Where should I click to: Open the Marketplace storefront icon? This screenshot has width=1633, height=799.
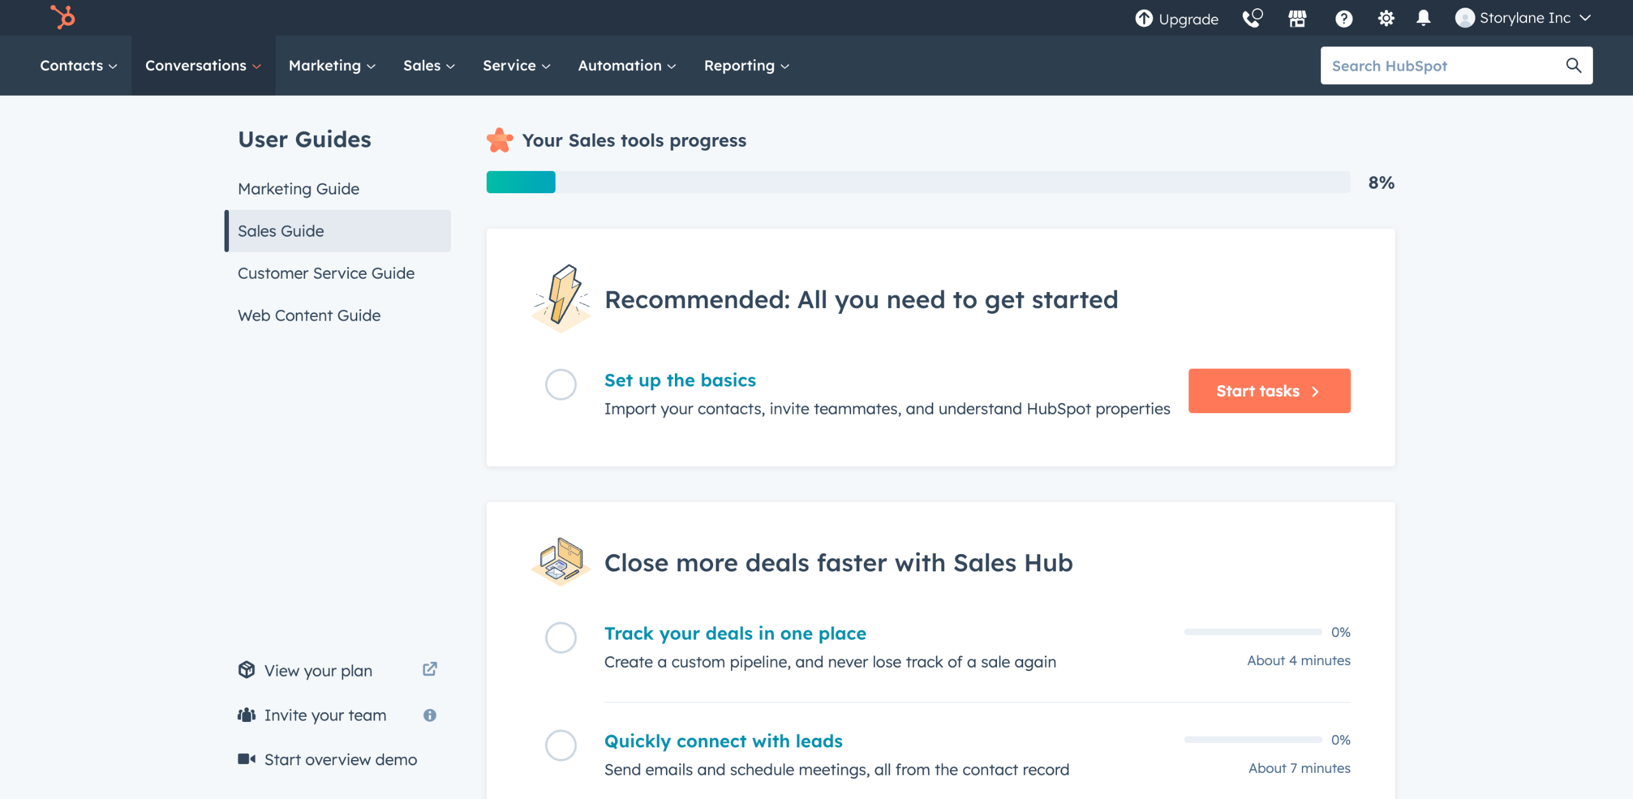pos(1297,18)
